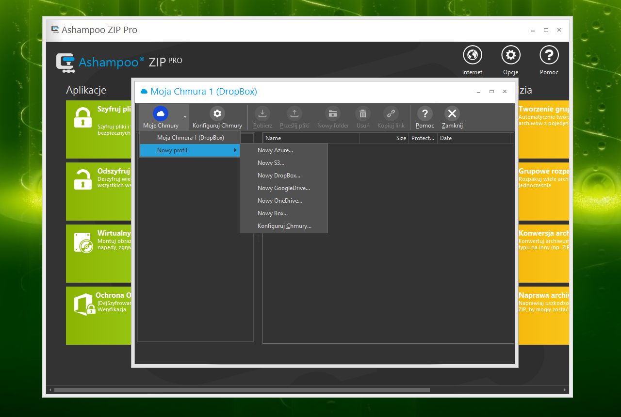621x417 pixels.
Task: Click the Ashampoo ZIP Pro title bar icon
Action: (x=55, y=30)
